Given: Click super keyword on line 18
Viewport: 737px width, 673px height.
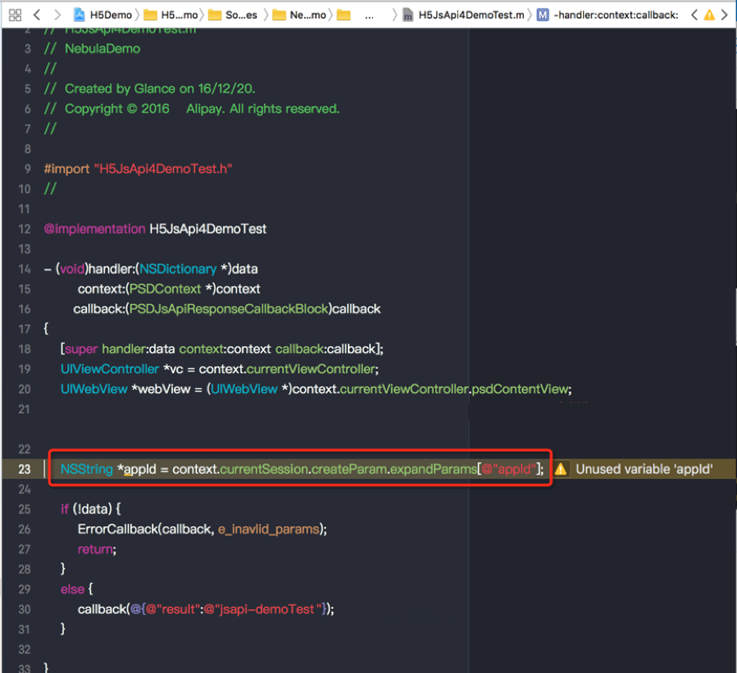Looking at the screenshot, I should 81,349.
